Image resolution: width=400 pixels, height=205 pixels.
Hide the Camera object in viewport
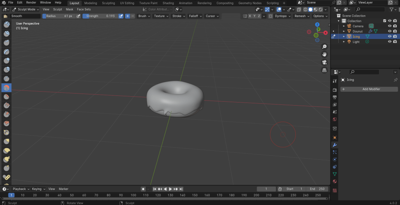click(389, 26)
